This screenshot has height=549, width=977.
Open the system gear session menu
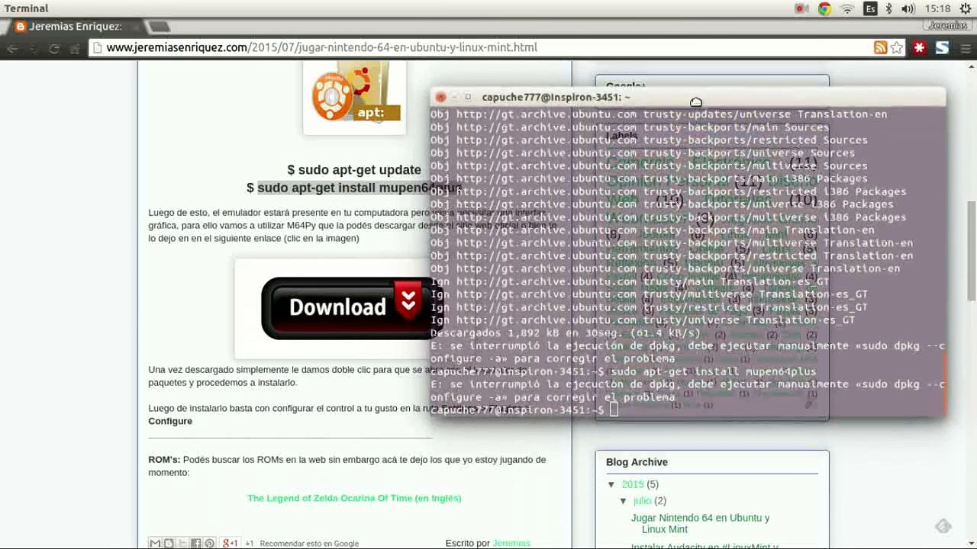click(966, 9)
